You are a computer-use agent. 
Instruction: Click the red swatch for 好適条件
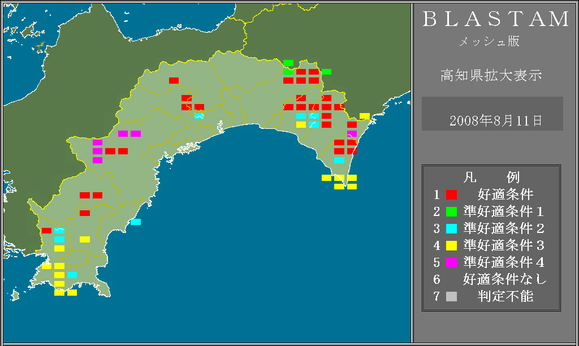point(451,194)
